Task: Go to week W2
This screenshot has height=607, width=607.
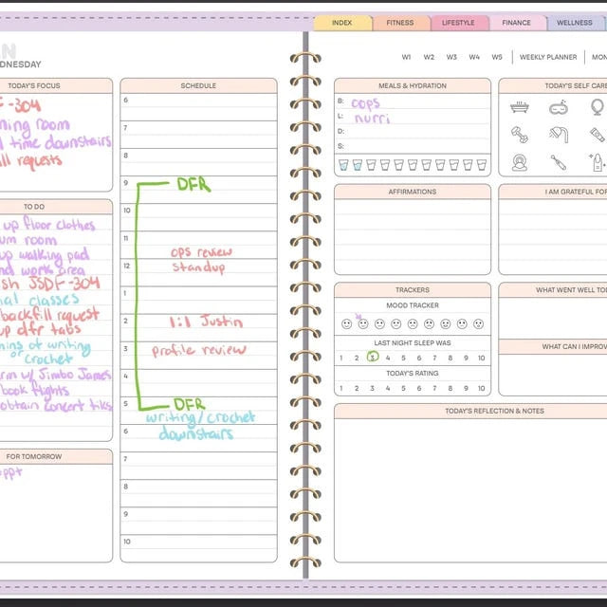Action: [429, 57]
